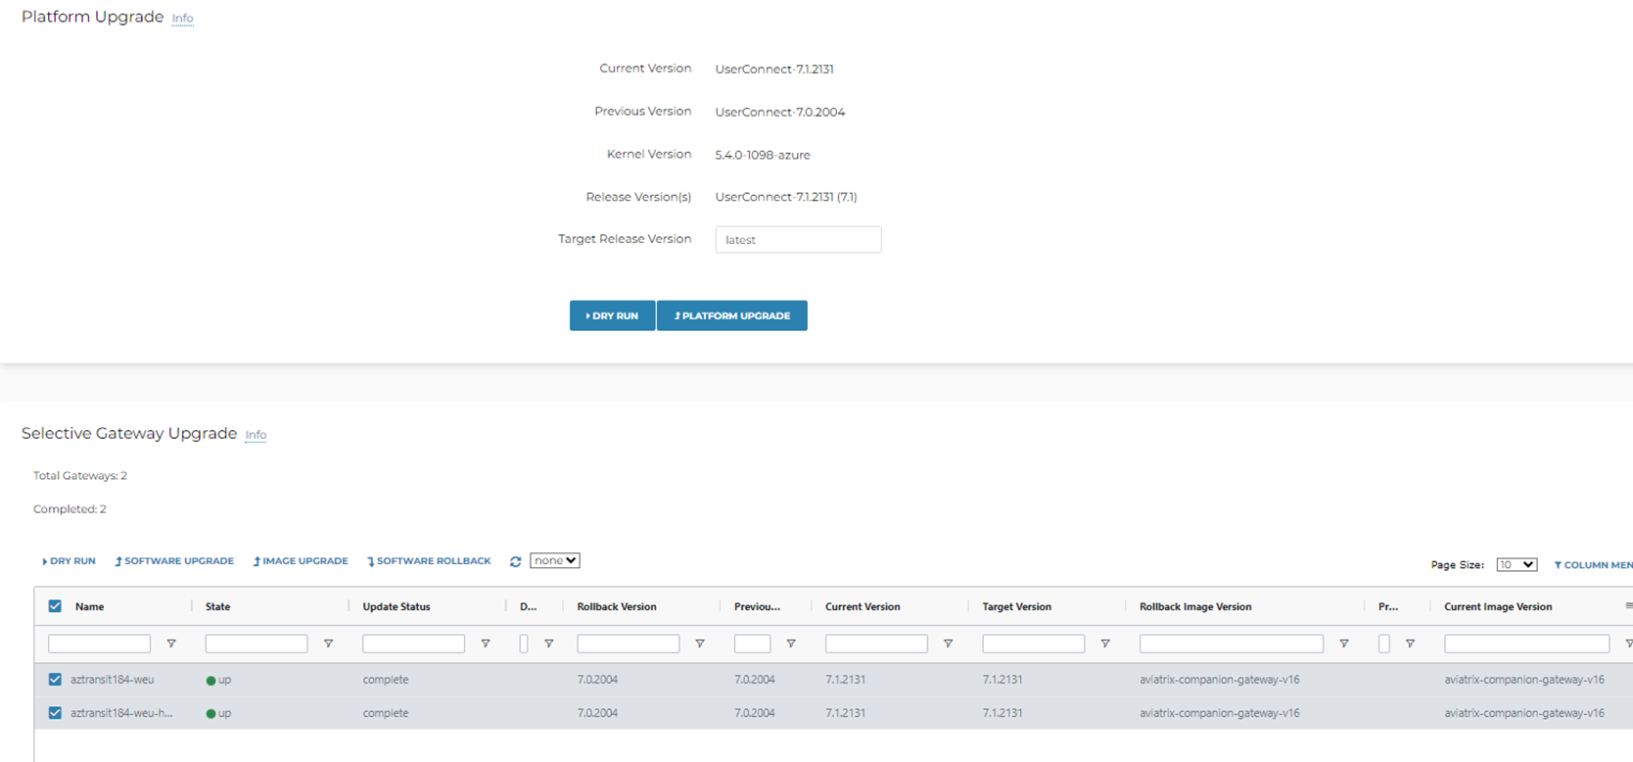
Task: Sort by the Rollback Version column header
Action: (x=617, y=607)
